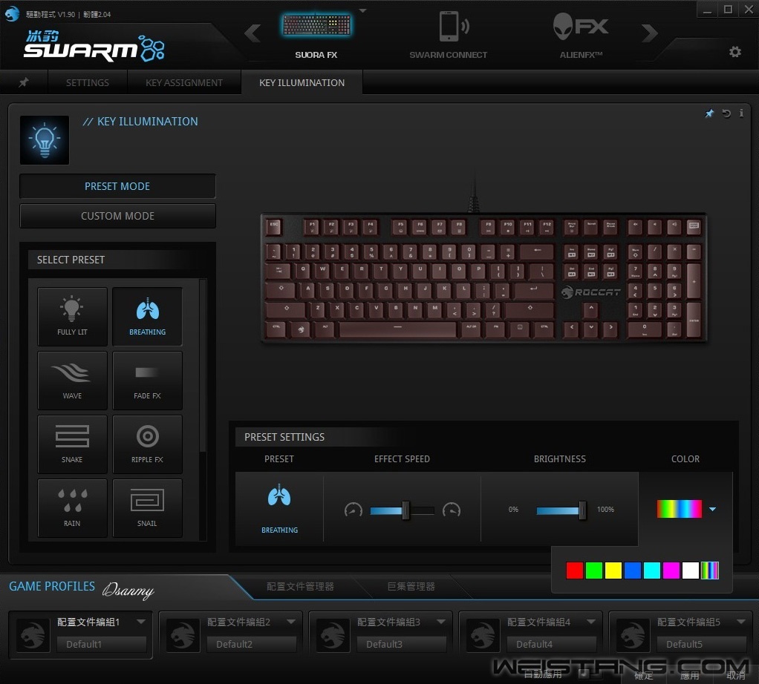This screenshot has width=759, height=684.
Task: Switch to the Key Assignment tab
Action: coord(184,82)
